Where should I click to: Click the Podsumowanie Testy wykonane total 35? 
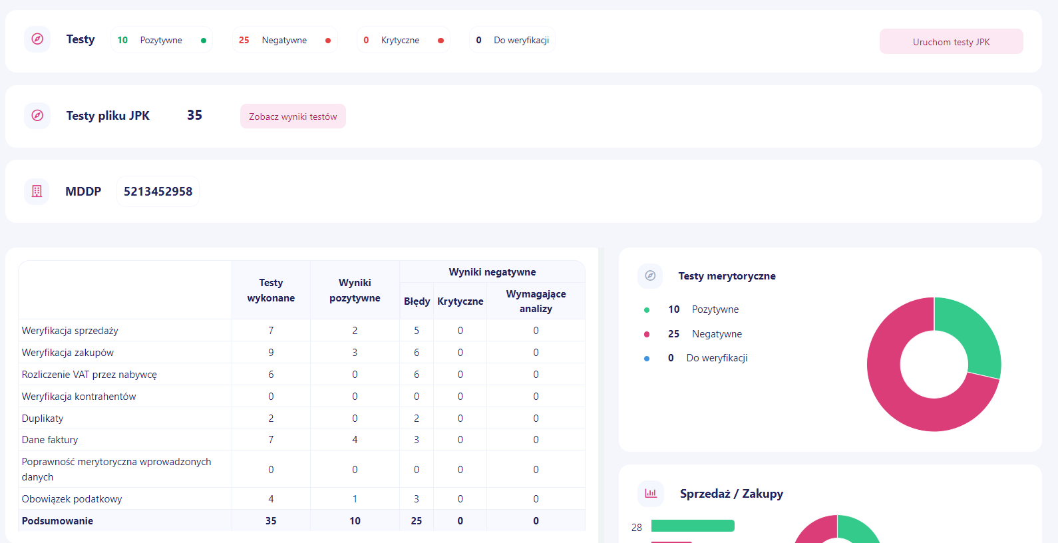[271, 521]
